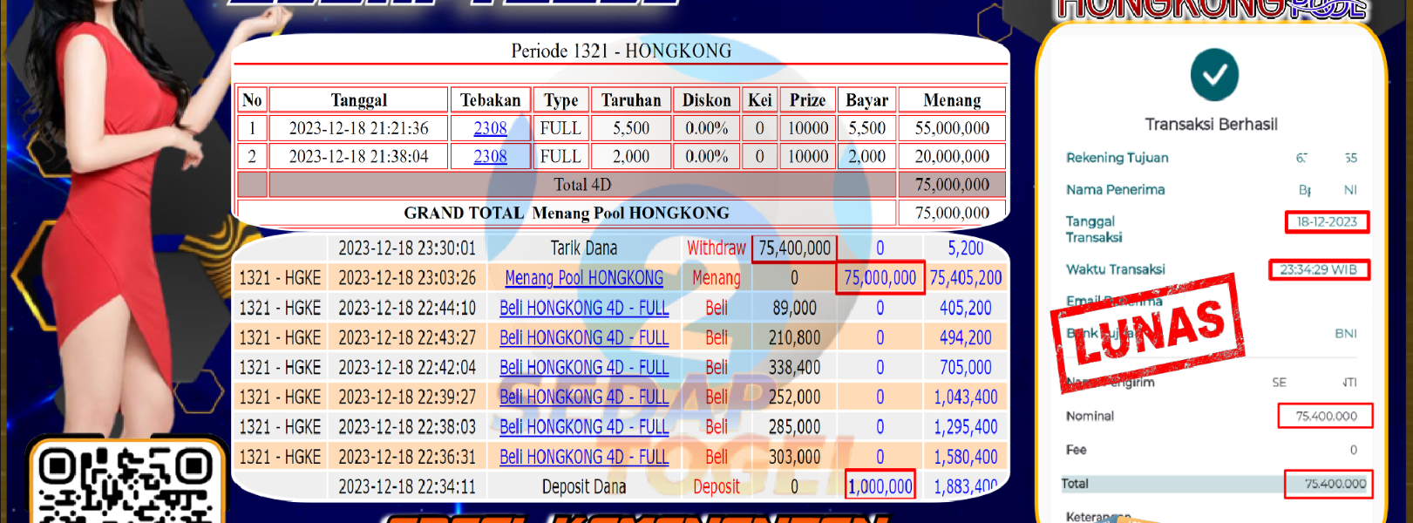Click the Withdraw amount 75,400,000
Screen dimensions: 1413x523
coord(794,248)
